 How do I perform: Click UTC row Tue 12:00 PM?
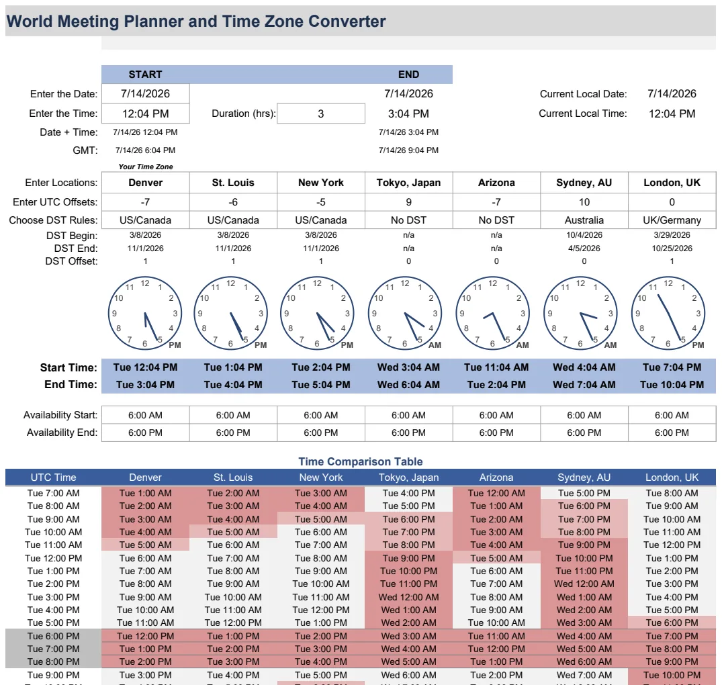click(54, 558)
